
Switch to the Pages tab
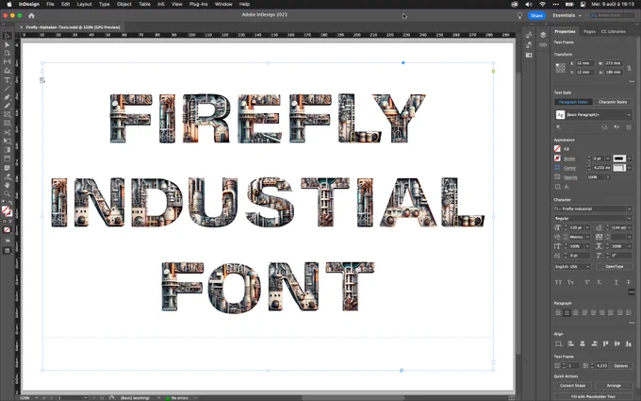[x=589, y=31]
